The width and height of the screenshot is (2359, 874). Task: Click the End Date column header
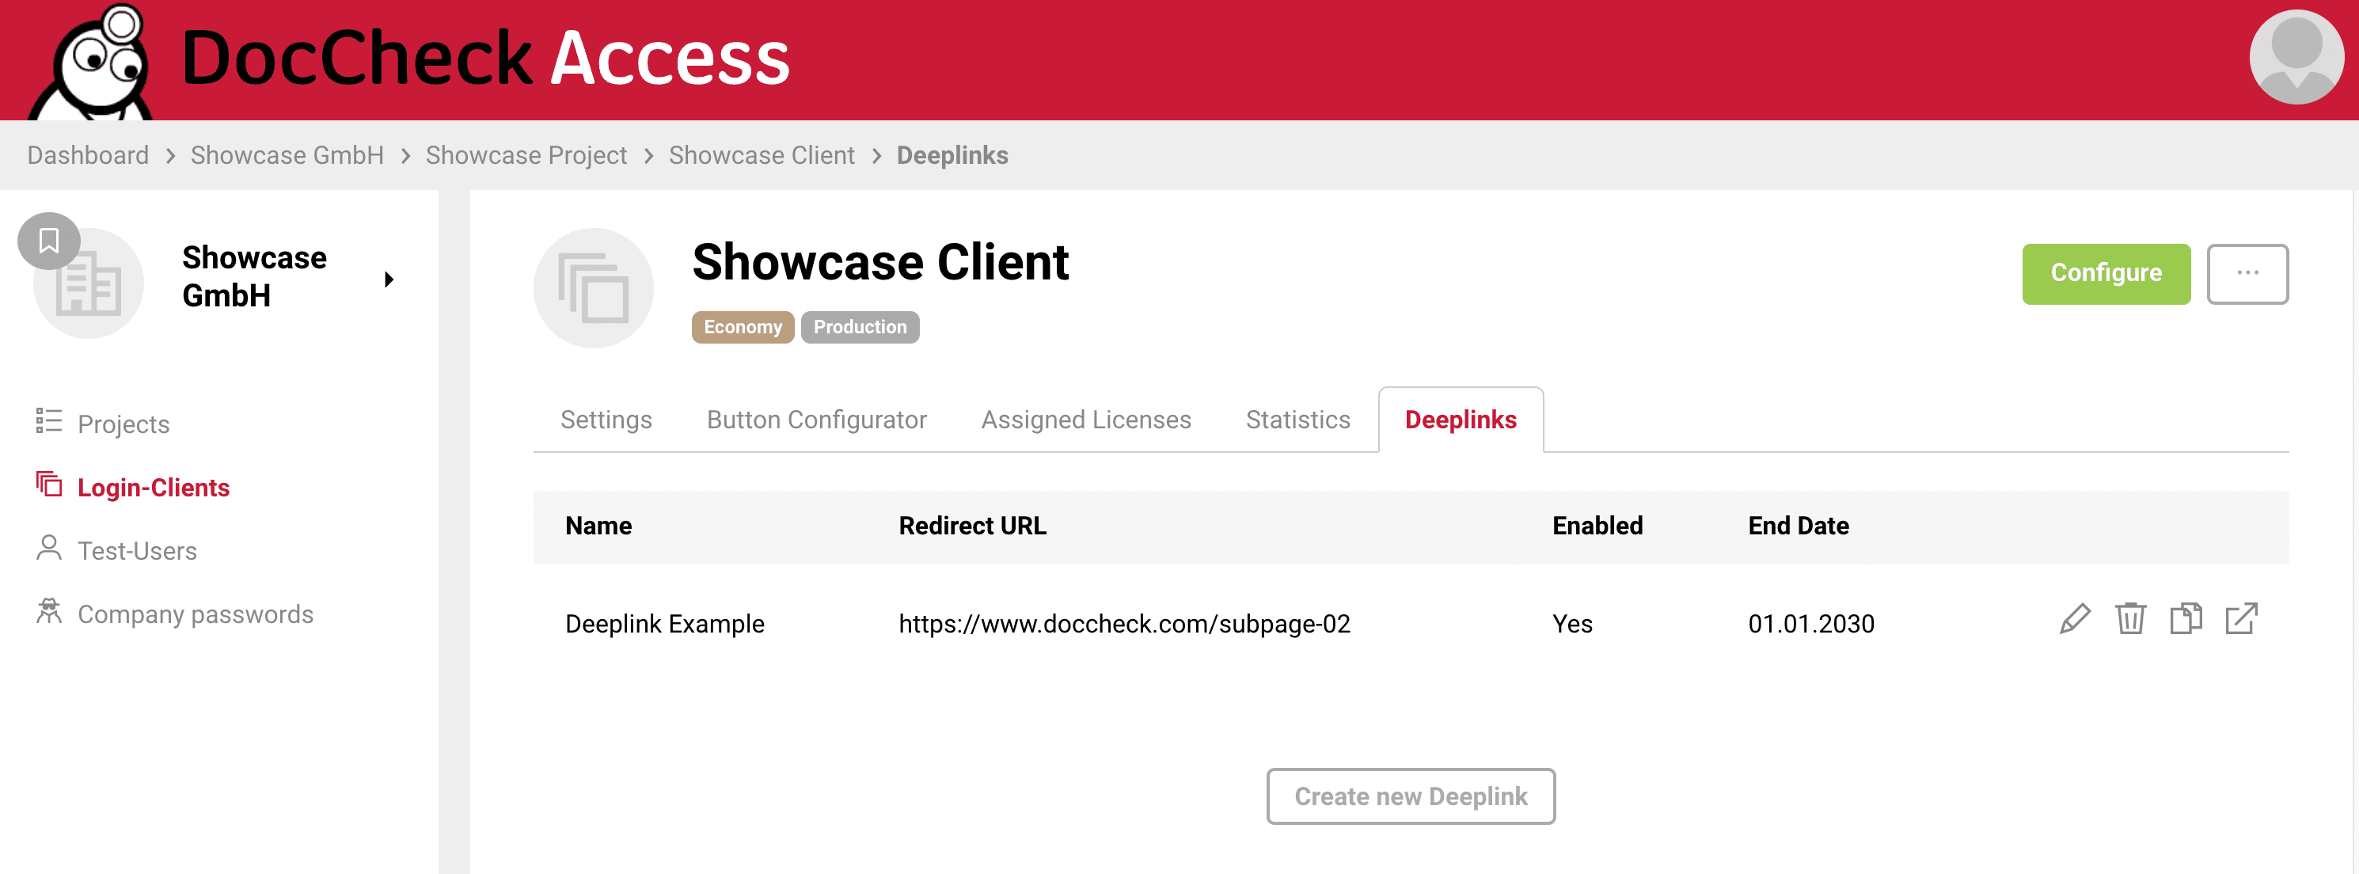pyautogui.click(x=1798, y=526)
